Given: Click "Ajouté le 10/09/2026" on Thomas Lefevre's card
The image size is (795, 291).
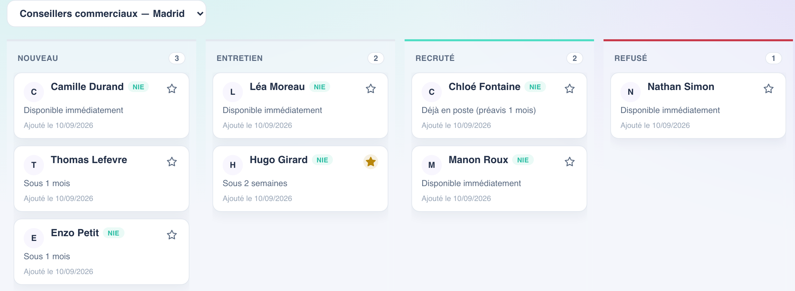Looking at the screenshot, I should click(x=58, y=199).
